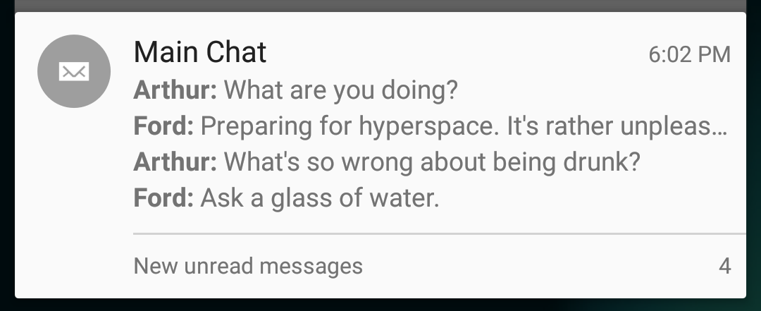Click the unread count number 4
761x311 pixels.
724,267
